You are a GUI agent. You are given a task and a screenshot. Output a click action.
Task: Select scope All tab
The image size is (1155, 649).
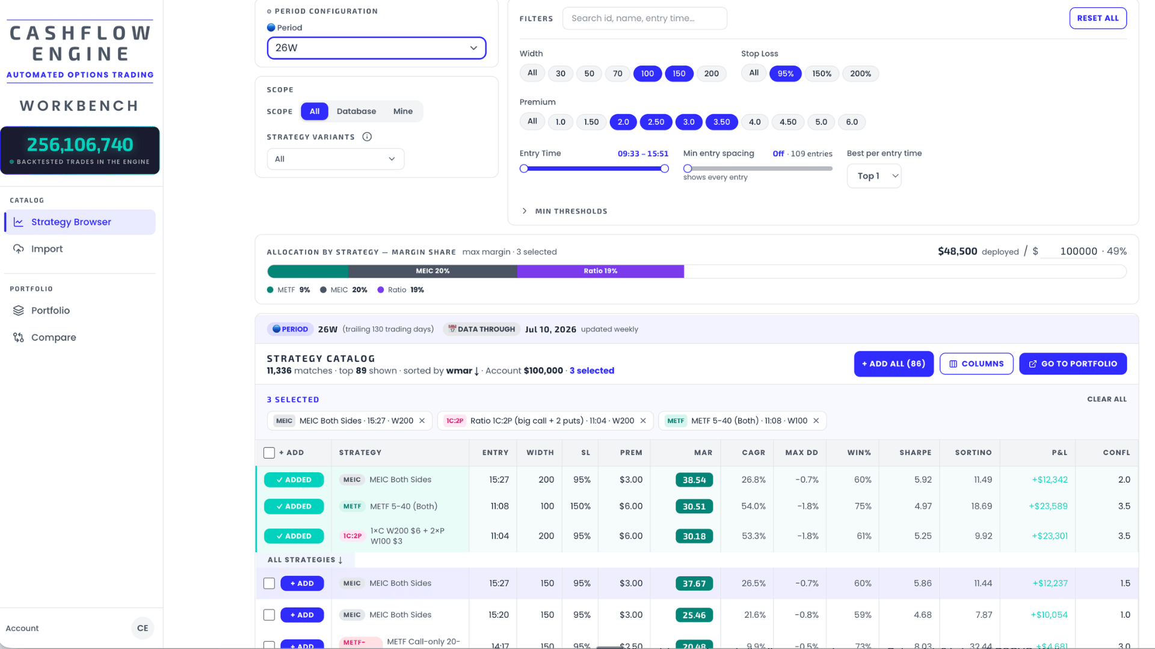[315, 111]
